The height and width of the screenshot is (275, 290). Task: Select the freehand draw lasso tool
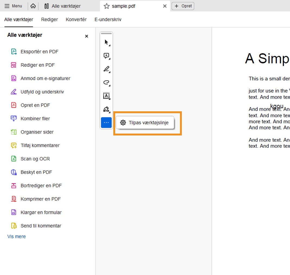tap(107, 83)
